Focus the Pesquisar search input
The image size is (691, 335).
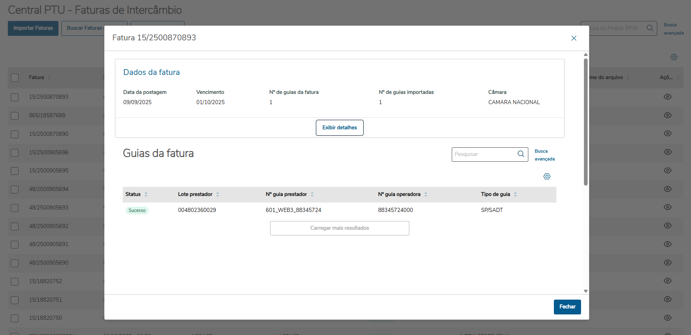tap(484, 154)
